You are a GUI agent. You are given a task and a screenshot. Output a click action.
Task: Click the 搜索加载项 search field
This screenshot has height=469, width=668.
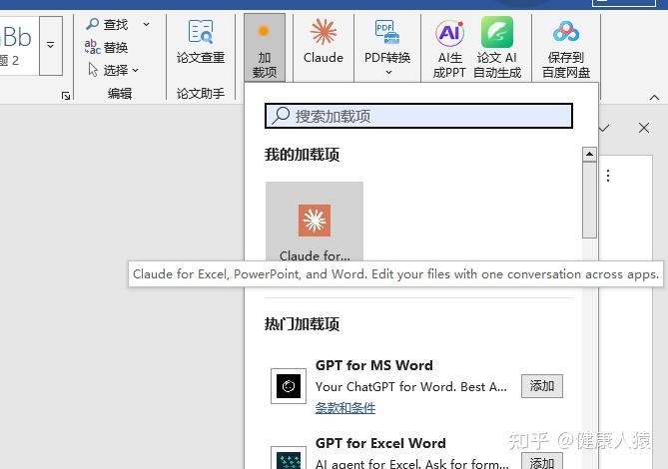[x=418, y=116]
